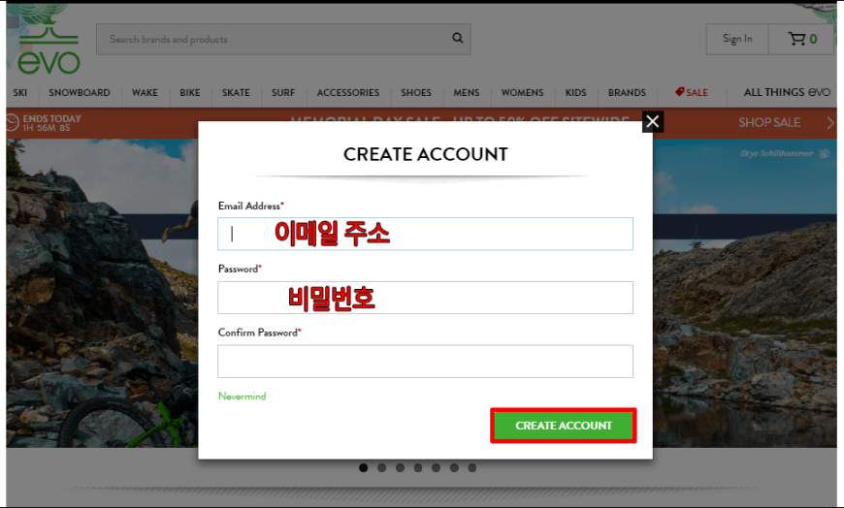This screenshot has width=844, height=508.
Task: Click the countdown clock icon
Action: click(12, 122)
